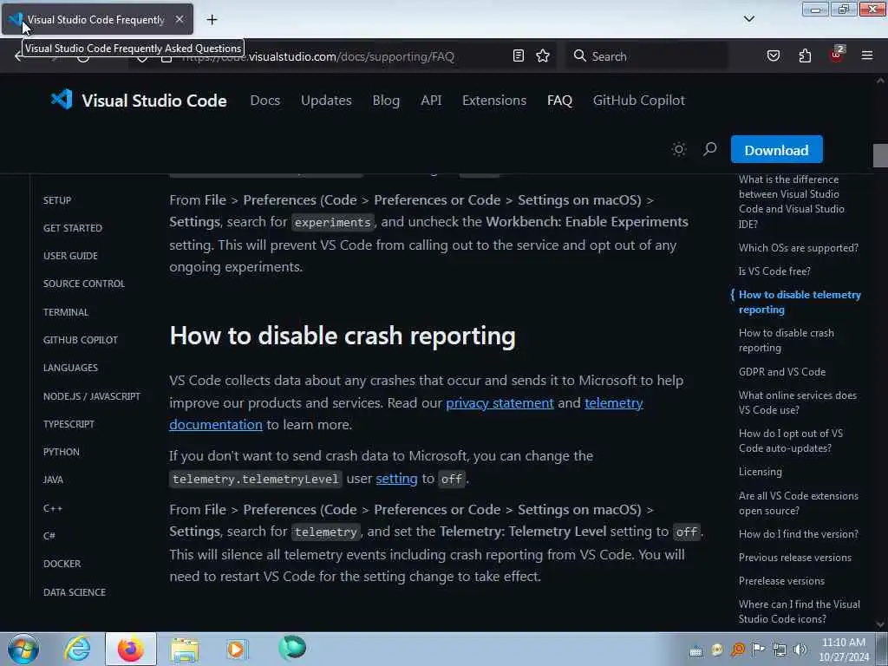Image resolution: width=888 pixels, height=666 pixels.
Task: Click the Firefox taskbar icon
Action: click(131, 649)
